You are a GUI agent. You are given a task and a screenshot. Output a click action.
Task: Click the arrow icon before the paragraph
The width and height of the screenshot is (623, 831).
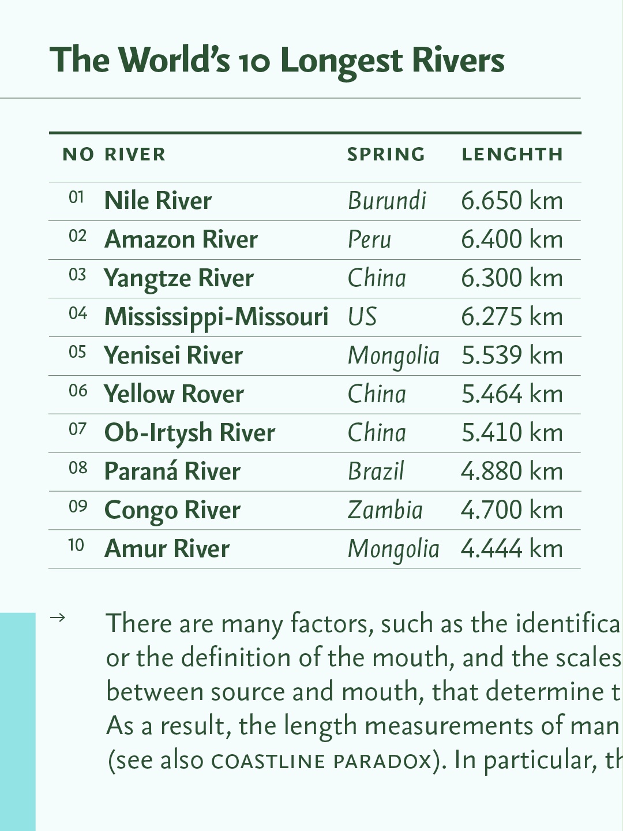click(58, 618)
